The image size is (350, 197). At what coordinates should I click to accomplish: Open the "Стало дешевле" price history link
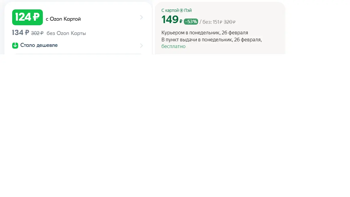39,45
